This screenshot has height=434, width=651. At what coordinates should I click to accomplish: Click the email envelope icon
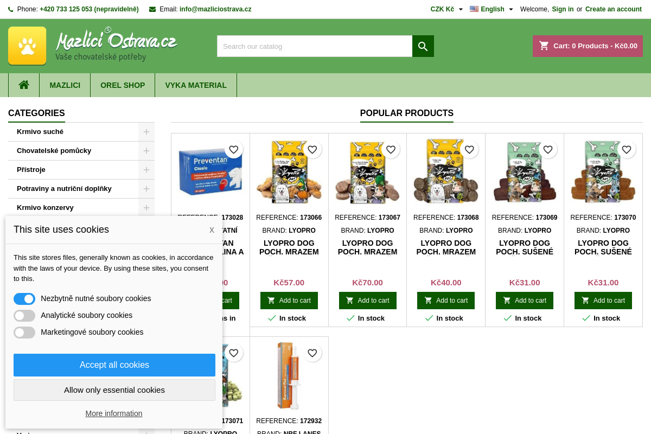[x=152, y=9]
